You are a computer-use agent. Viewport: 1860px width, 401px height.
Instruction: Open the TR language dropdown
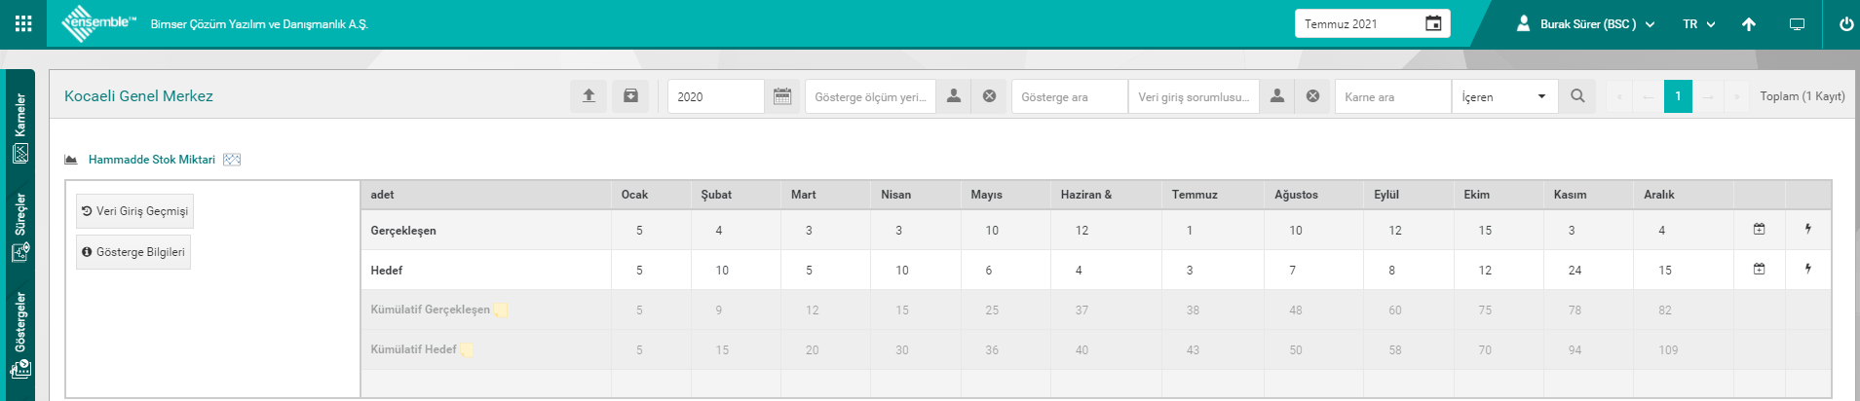click(1698, 24)
